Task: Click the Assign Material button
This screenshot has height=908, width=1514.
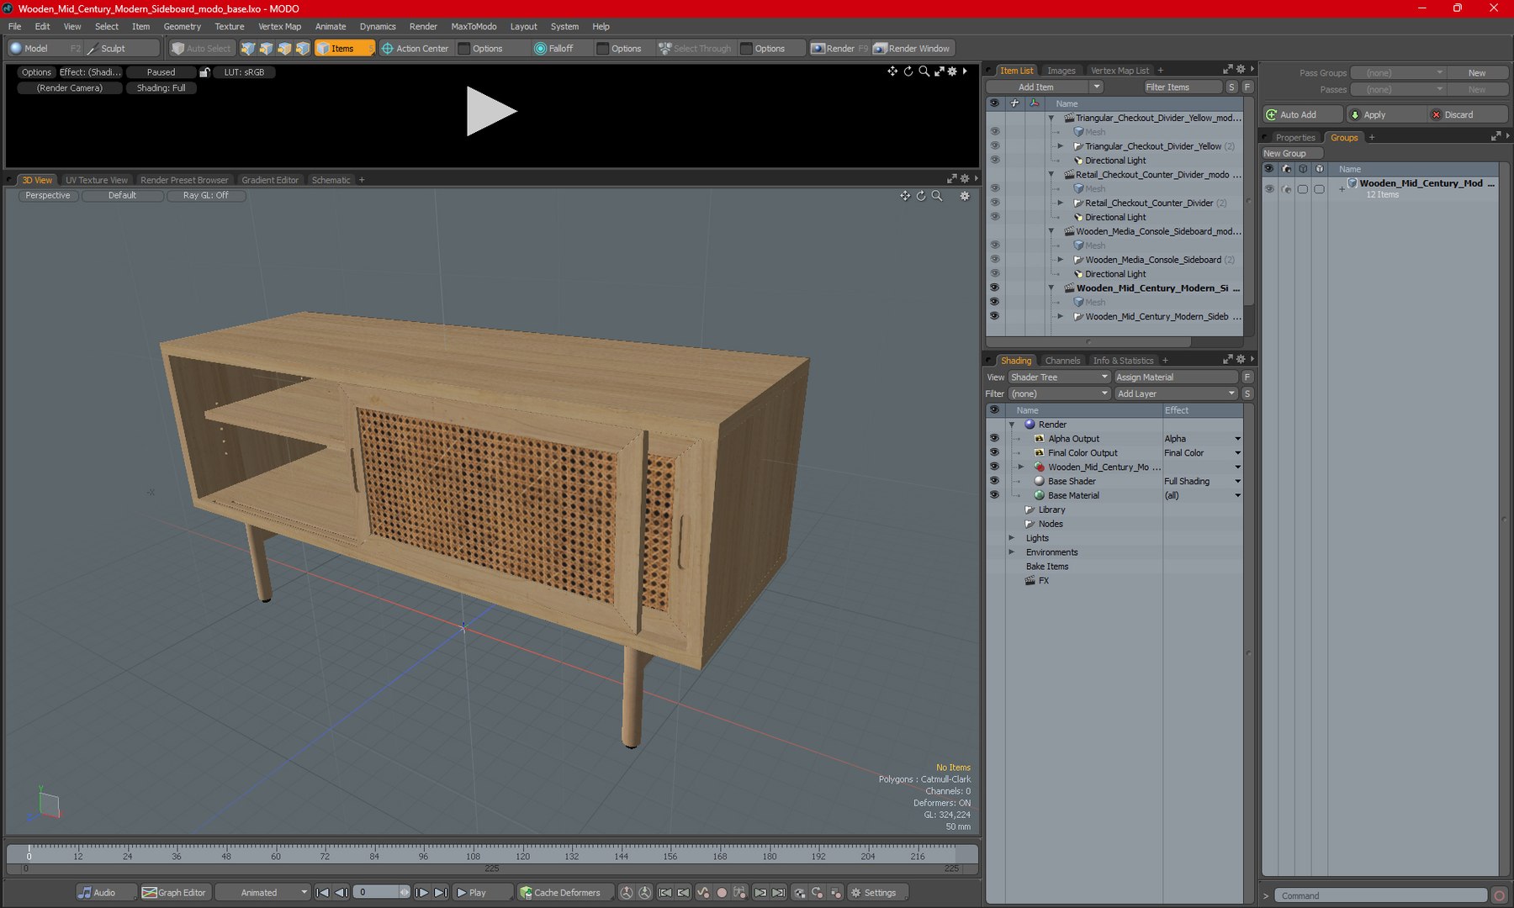Action: click(1176, 377)
